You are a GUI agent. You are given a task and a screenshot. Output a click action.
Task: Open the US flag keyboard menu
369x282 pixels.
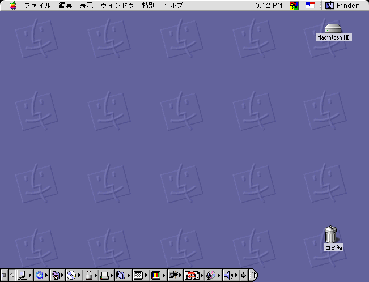pyautogui.click(x=310, y=6)
